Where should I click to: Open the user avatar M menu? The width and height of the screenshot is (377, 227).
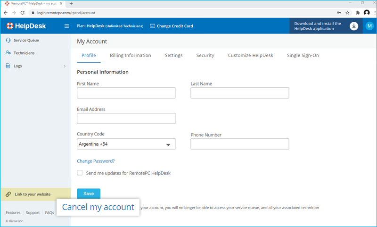coord(369,26)
